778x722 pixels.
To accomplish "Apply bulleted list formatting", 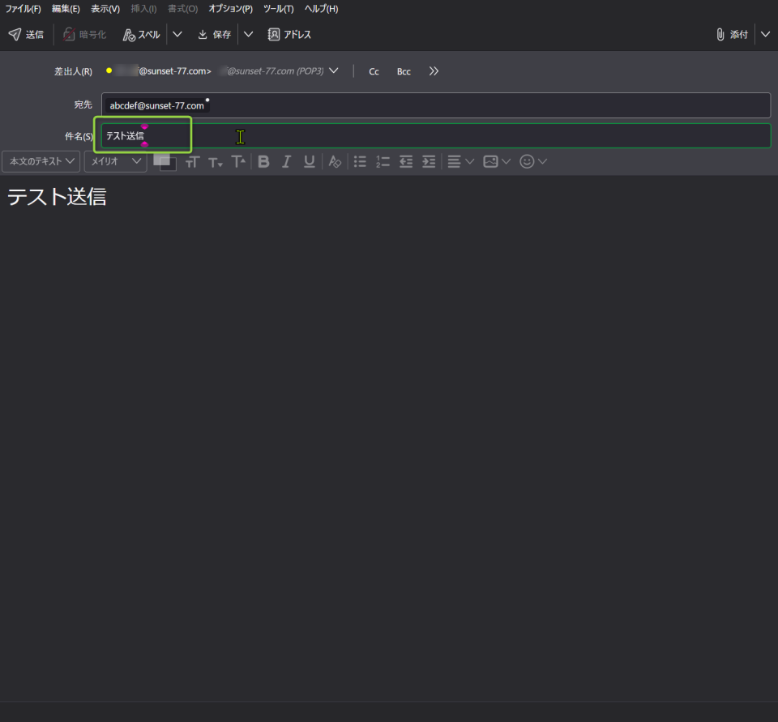I will [x=361, y=161].
